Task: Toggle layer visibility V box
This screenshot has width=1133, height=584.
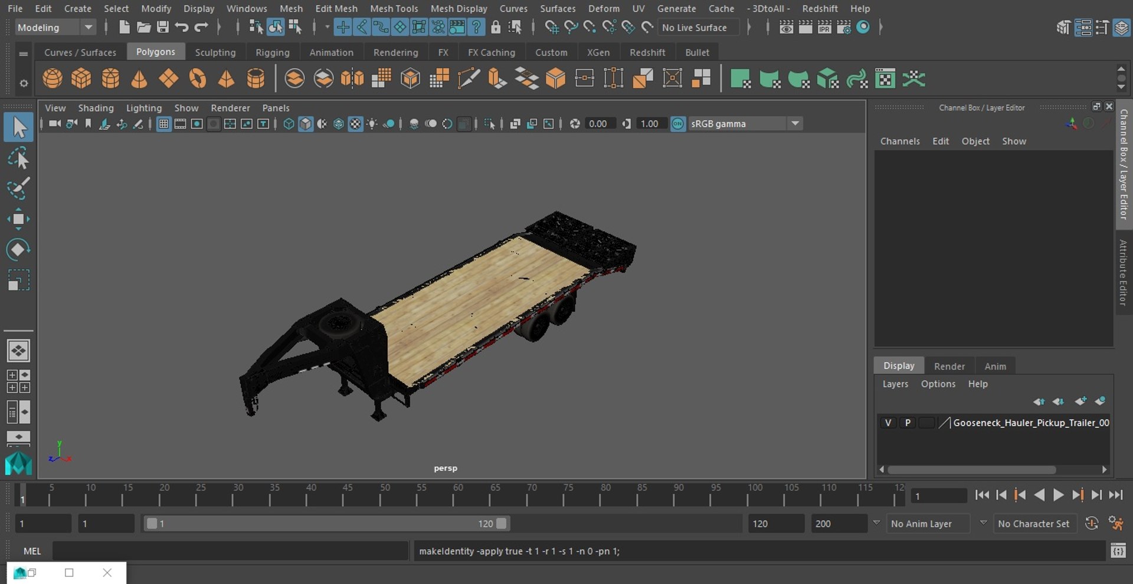Action: pyautogui.click(x=888, y=423)
